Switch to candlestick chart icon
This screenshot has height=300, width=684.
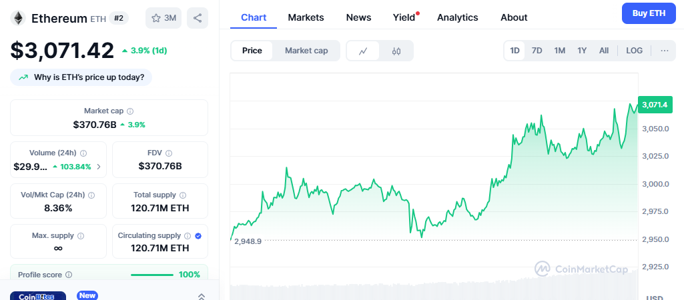pyautogui.click(x=396, y=51)
